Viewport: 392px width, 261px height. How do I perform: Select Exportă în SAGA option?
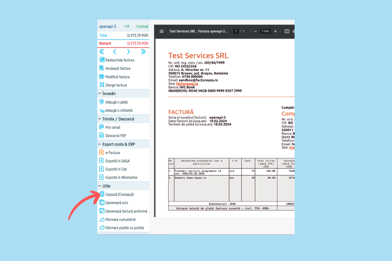[117, 161]
